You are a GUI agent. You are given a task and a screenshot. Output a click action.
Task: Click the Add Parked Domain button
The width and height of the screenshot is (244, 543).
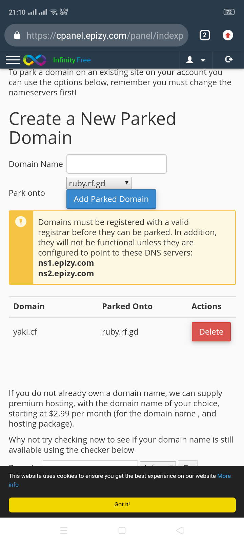tap(111, 199)
